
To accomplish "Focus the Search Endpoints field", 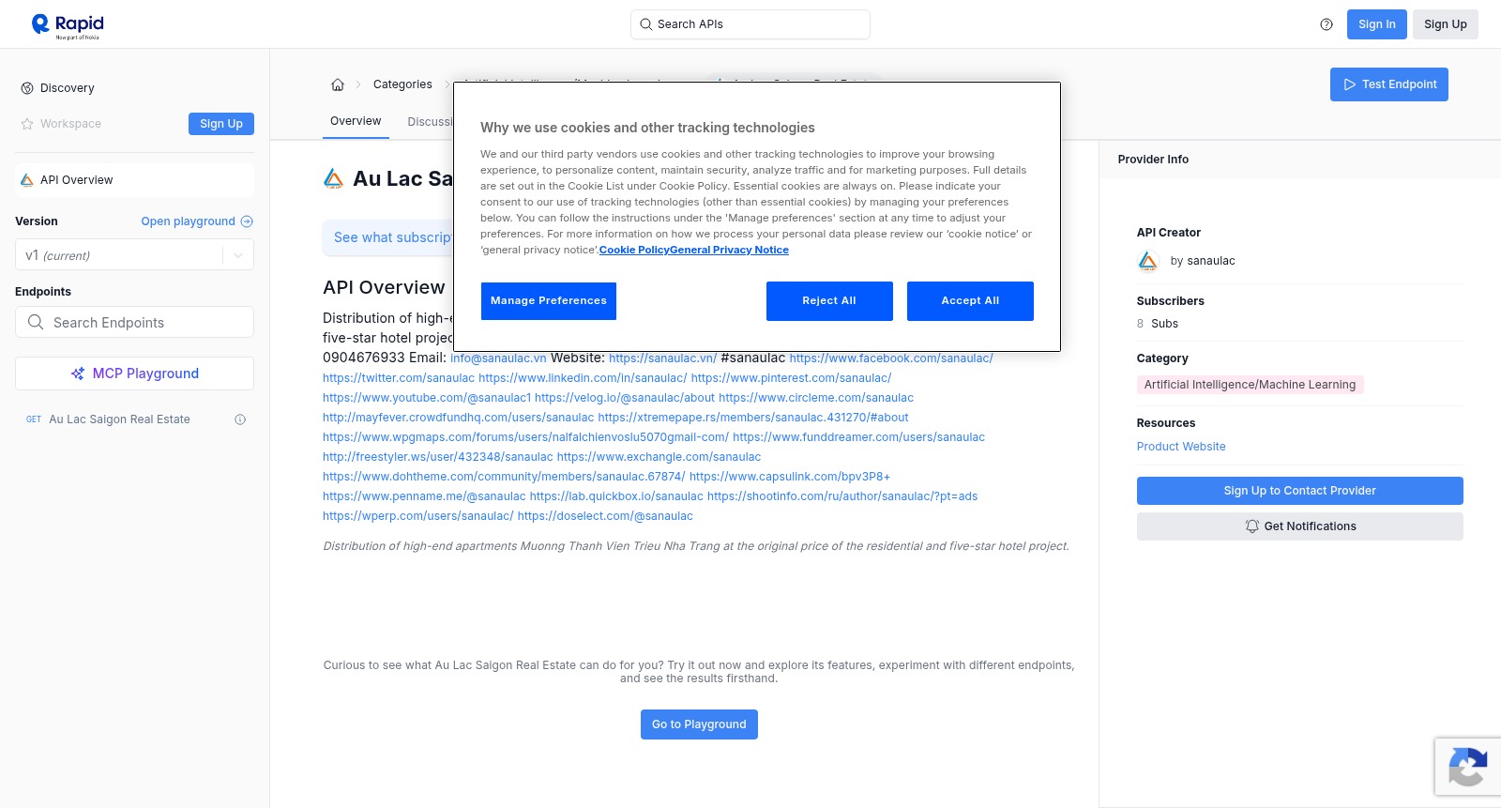I will pos(134,322).
